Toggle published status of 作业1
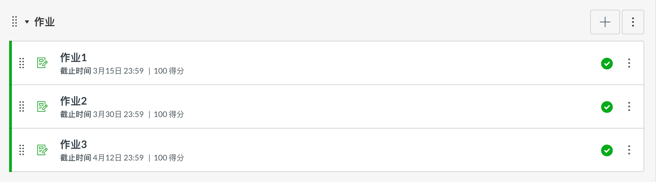Image resolution: width=656 pixels, height=182 pixels. point(607,64)
